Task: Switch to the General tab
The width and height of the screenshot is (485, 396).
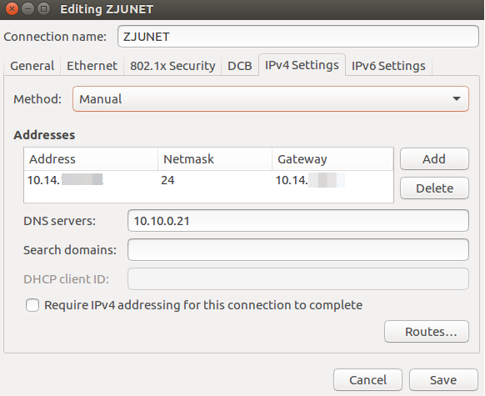Action: point(32,66)
